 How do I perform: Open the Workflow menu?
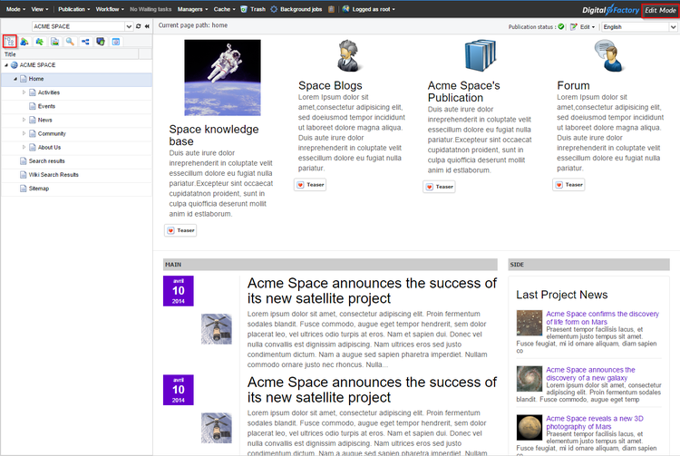pos(110,9)
